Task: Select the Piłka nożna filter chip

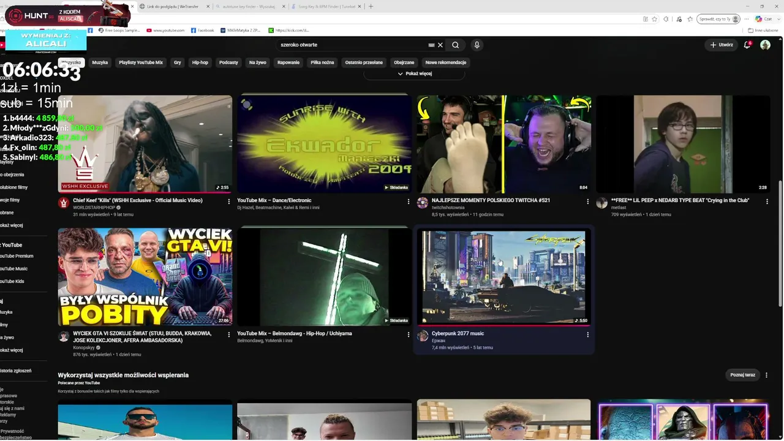Action: click(322, 62)
